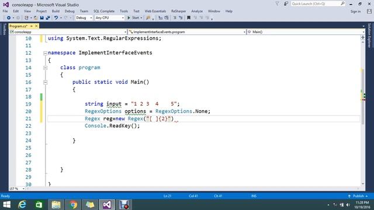Click the Save All toolbar icon
This screenshot has width=374, height=210.
pos(48,18)
